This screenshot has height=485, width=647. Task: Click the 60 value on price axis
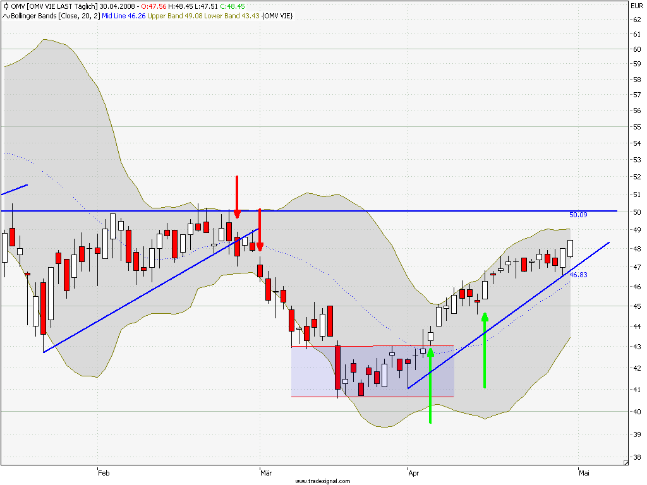[x=637, y=49]
